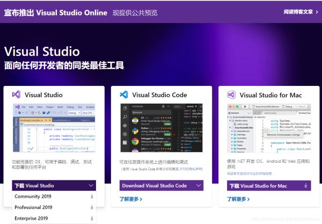Select Professional 2019 from the download list
The width and height of the screenshot is (322, 224).
pos(54,207)
